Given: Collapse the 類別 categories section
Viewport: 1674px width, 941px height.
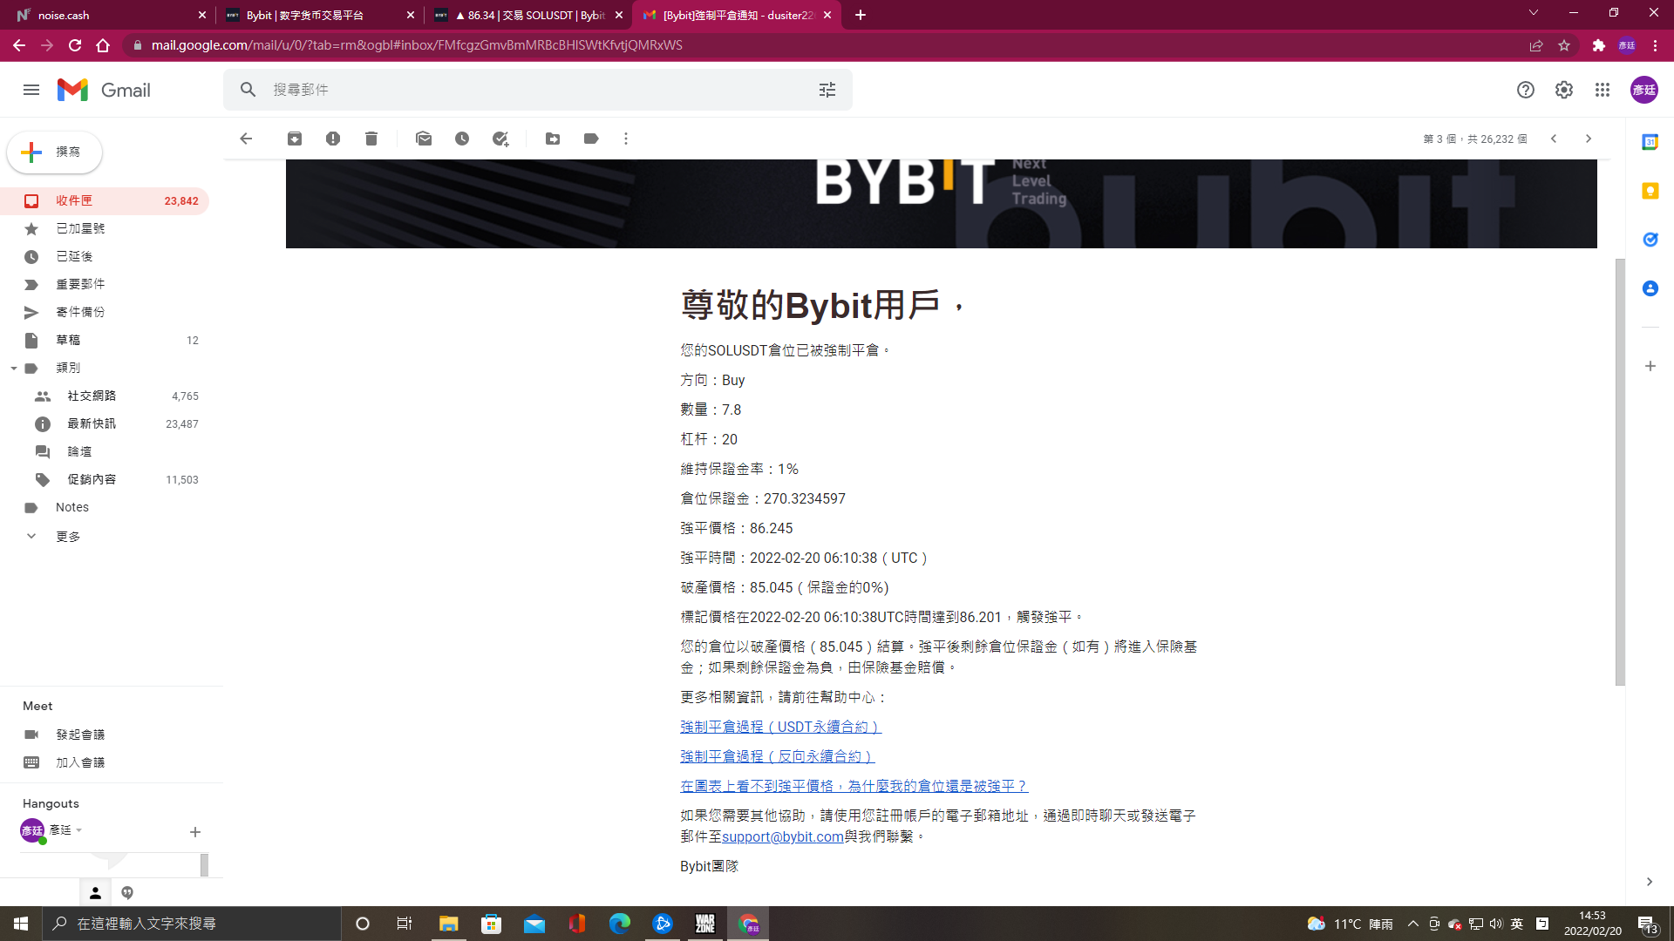Looking at the screenshot, I should pos(14,369).
